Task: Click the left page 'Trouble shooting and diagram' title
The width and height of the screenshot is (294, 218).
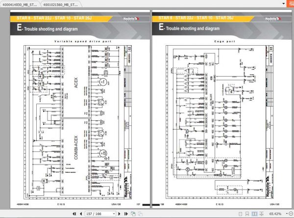Action: [x=51, y=29]
